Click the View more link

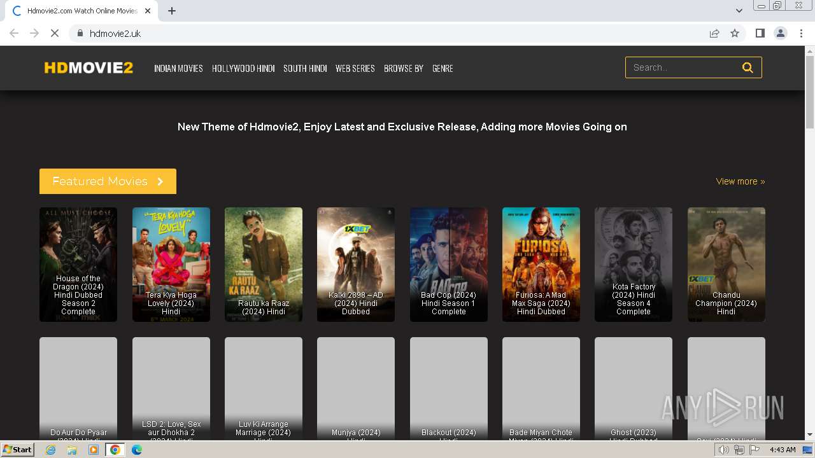pos(741,181)
